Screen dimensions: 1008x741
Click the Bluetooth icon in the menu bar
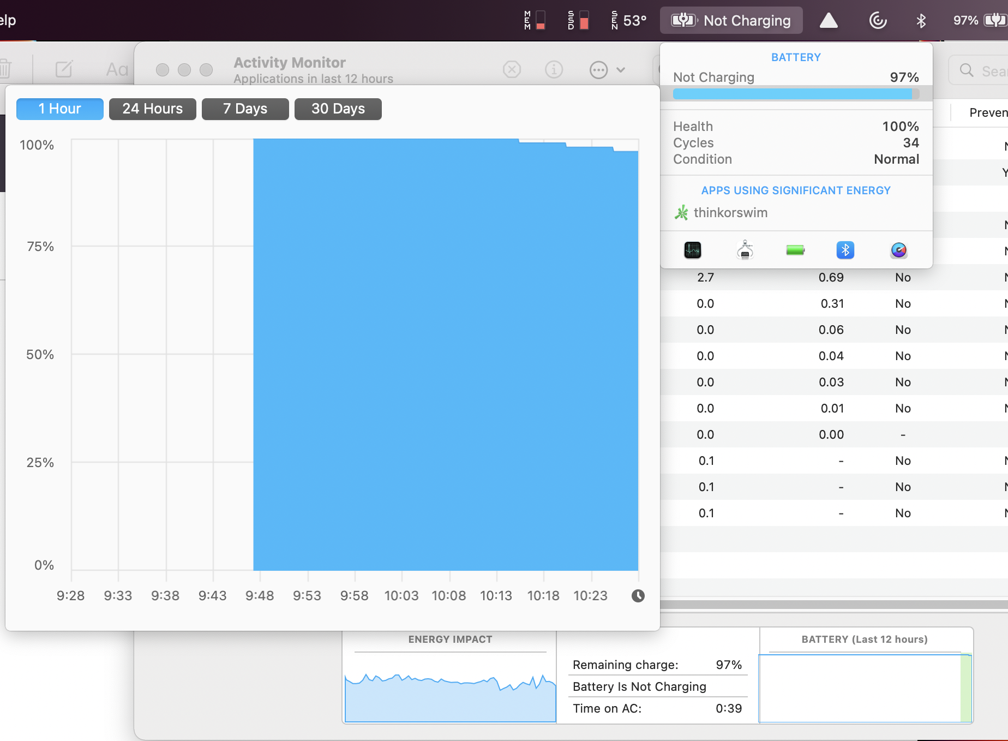point(921,20)
